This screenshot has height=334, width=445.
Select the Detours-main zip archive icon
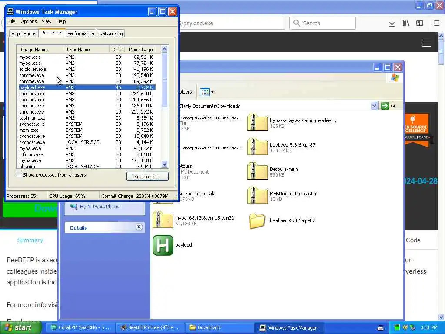[x=257, y=171]
